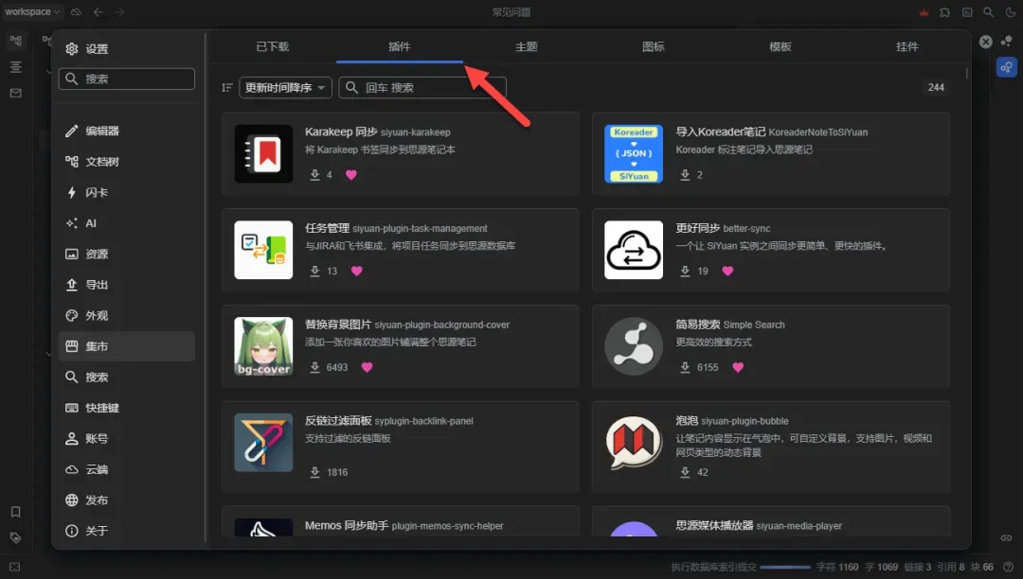Click the pink heart on 替换背景图片 card

click(367, 367)
